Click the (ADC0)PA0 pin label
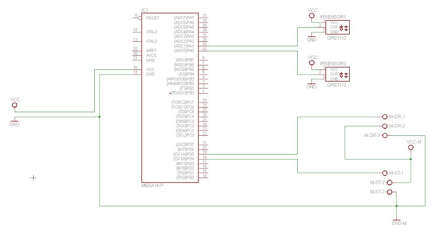This screenshot has height=236, width=437. pos(184,51)
